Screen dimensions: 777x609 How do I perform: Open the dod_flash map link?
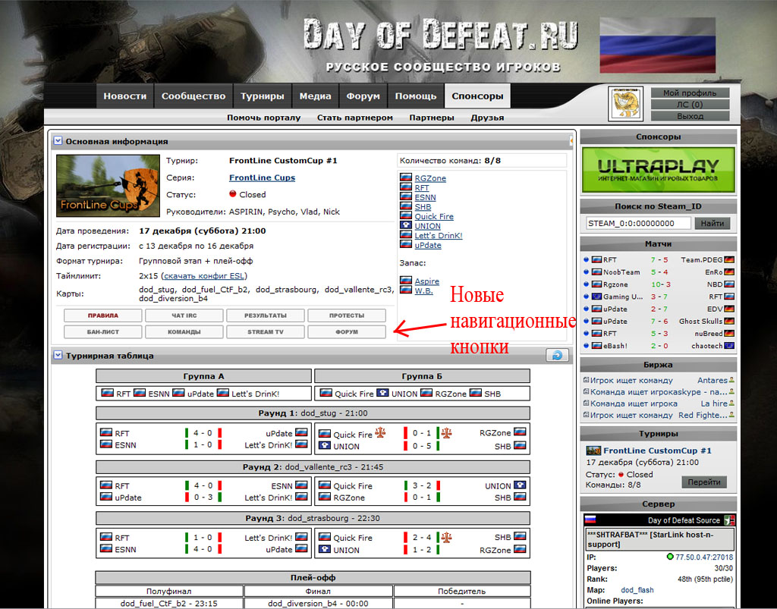click(x=637, y=590)
